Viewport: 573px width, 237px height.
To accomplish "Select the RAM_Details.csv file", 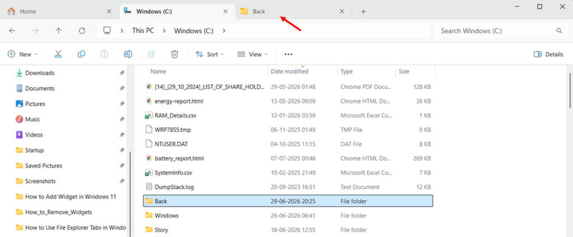I will click(x=288, y=115).
